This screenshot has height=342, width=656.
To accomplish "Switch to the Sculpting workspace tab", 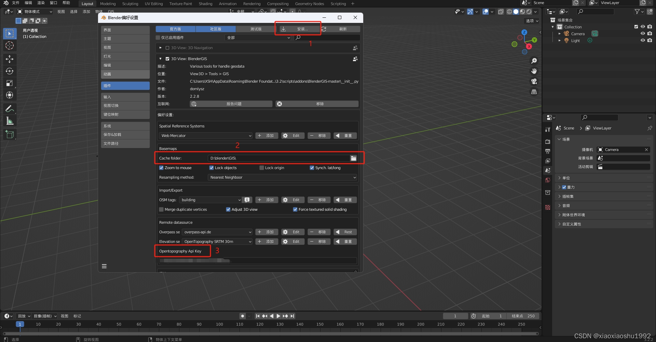I will [130, 4].
